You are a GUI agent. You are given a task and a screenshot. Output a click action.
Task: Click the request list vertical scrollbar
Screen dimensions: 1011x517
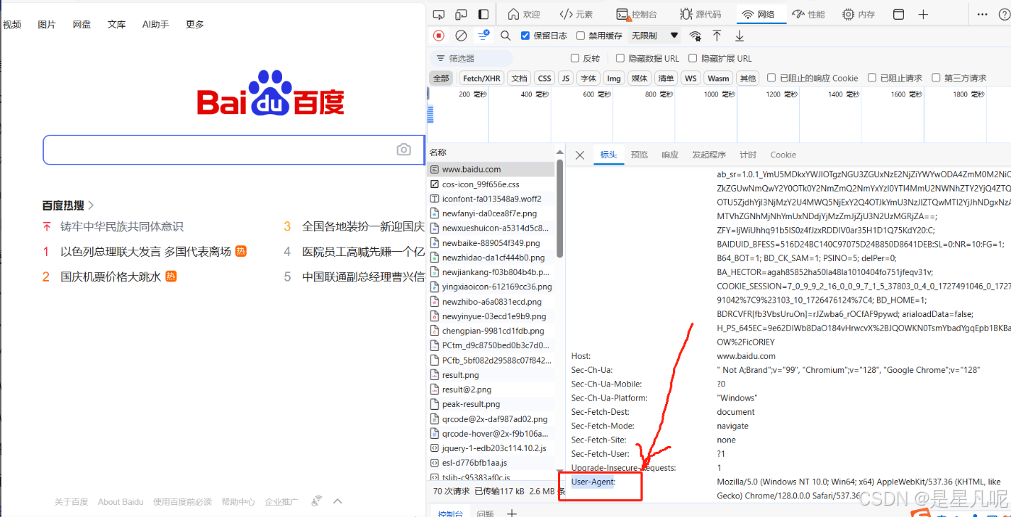click(x=559, y=209)
